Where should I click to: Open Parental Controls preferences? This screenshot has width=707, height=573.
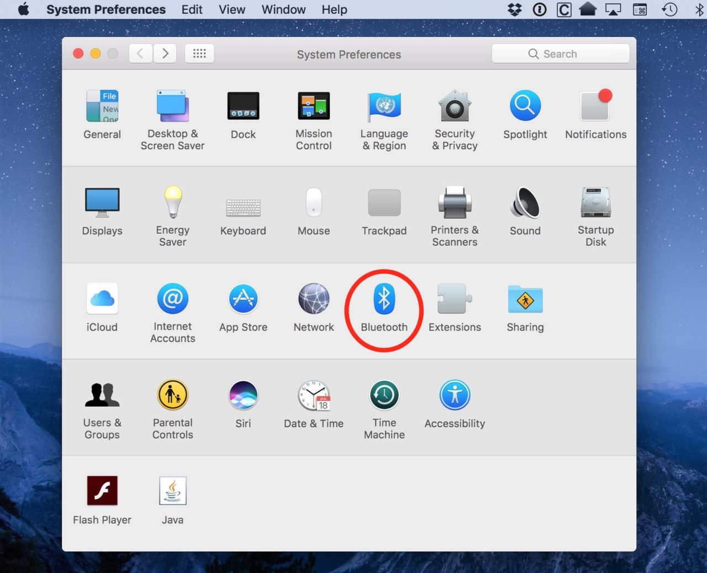coord(172,409)
